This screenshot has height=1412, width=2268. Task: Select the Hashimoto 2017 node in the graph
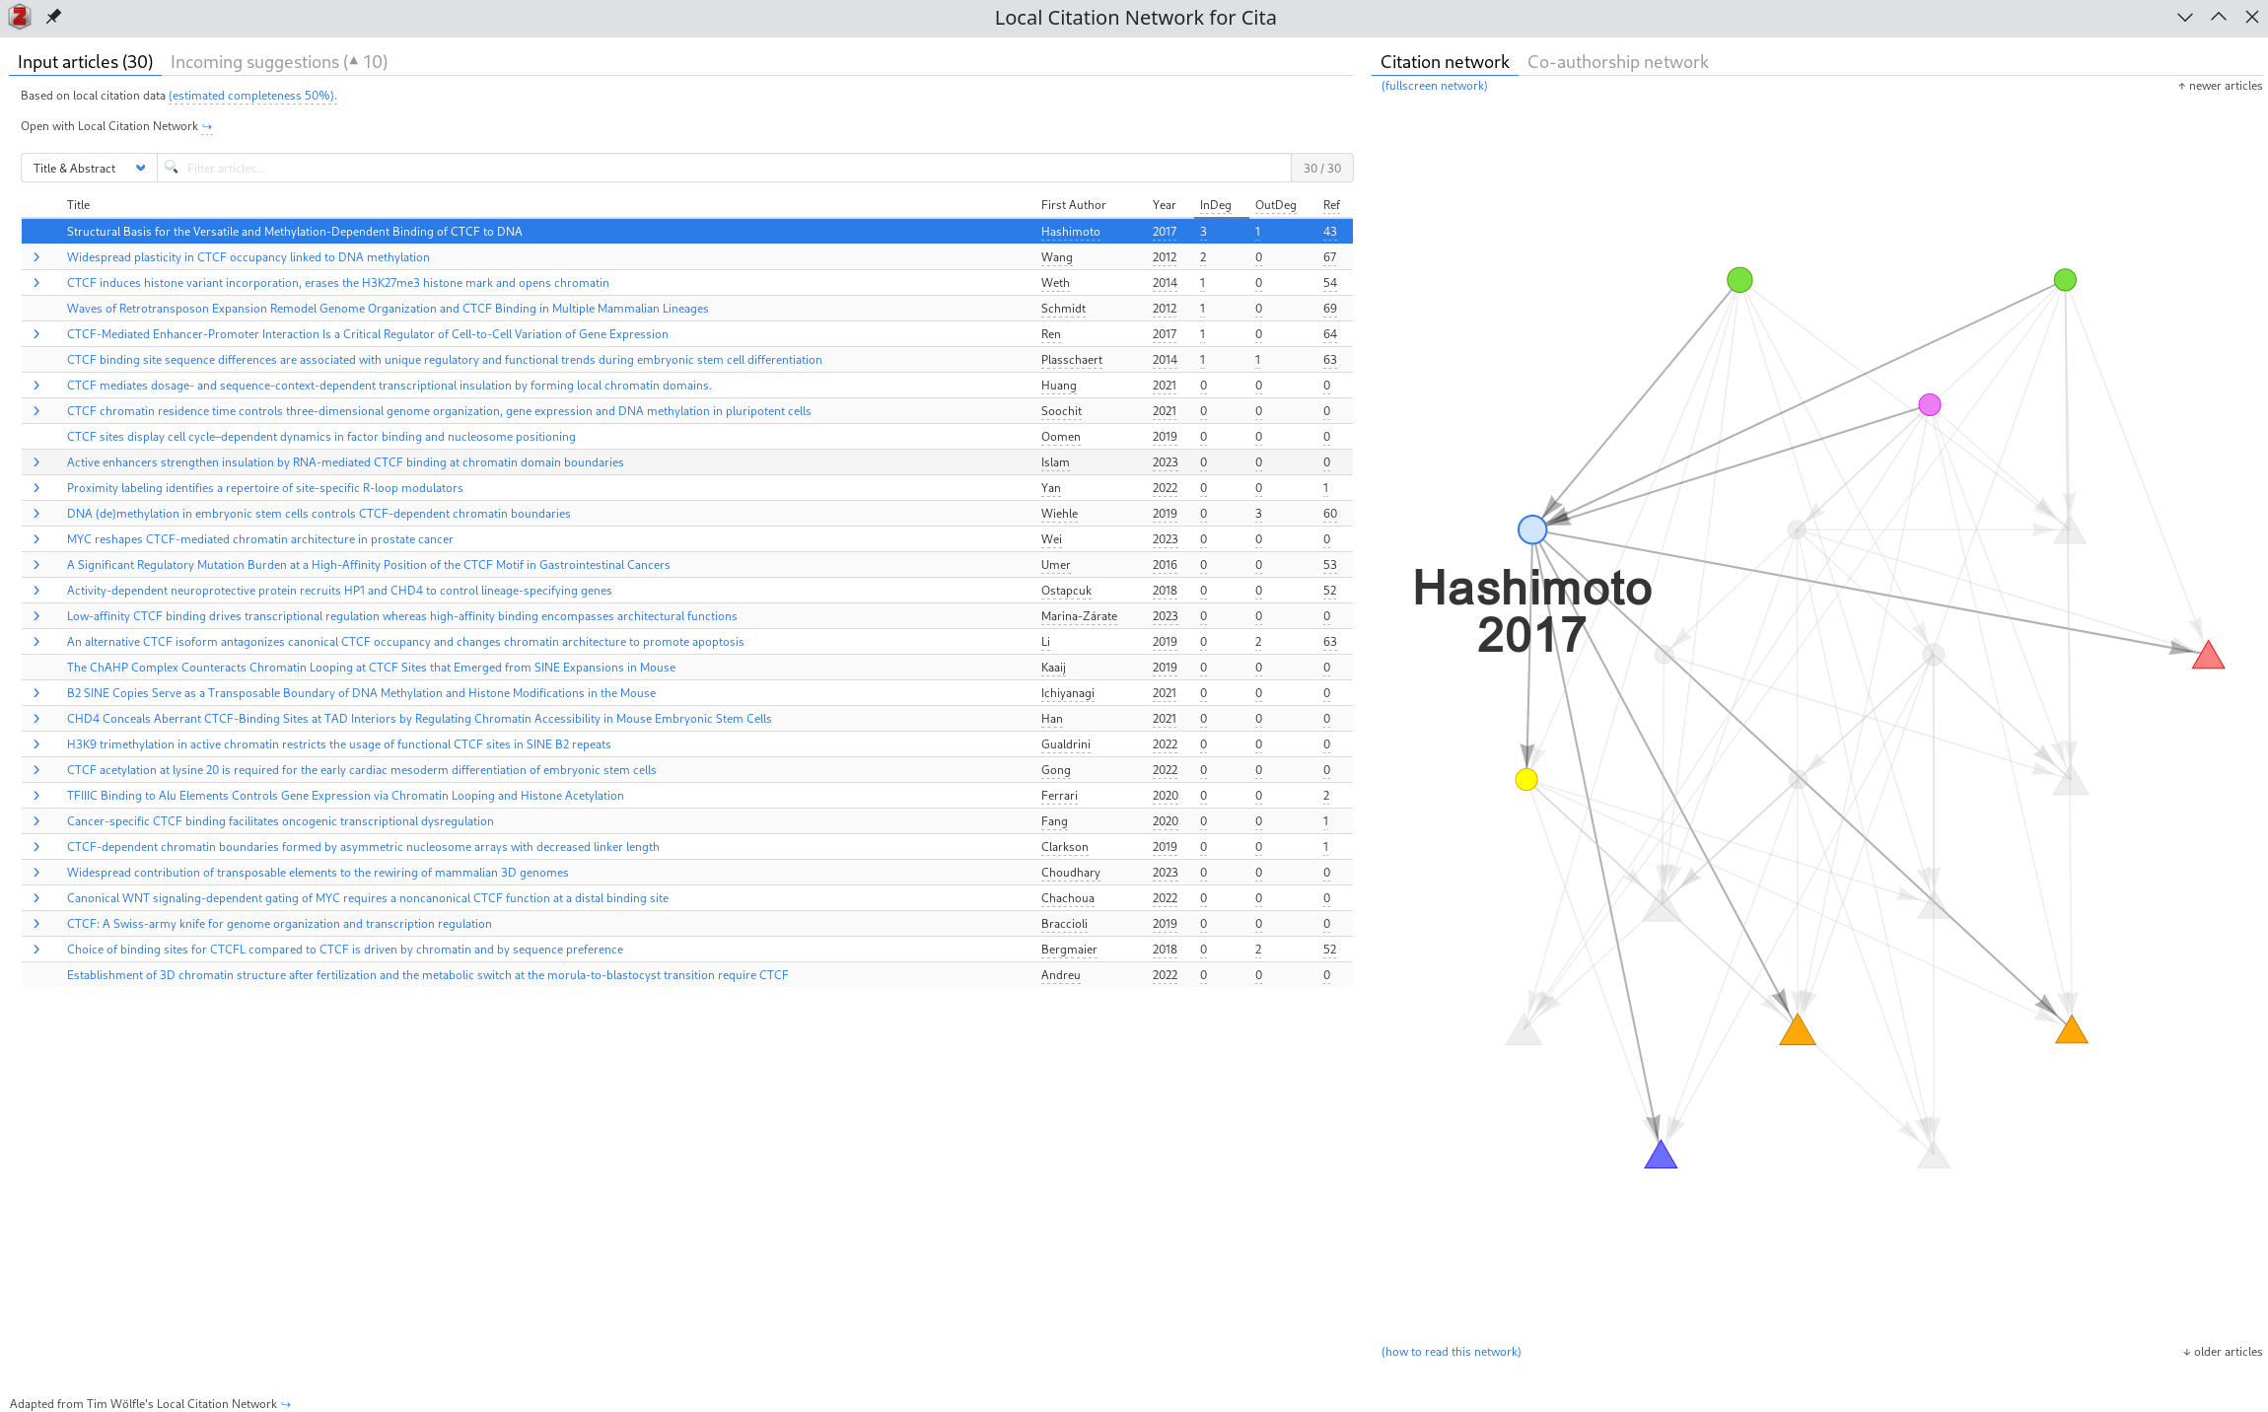[x=1530, y=529]
